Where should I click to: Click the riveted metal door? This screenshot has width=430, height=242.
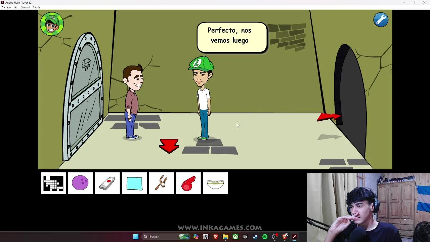coord(84,97)
